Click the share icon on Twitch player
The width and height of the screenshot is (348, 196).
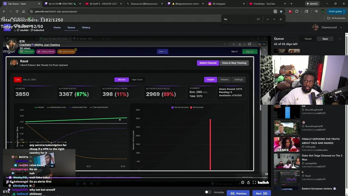point(248,183)
